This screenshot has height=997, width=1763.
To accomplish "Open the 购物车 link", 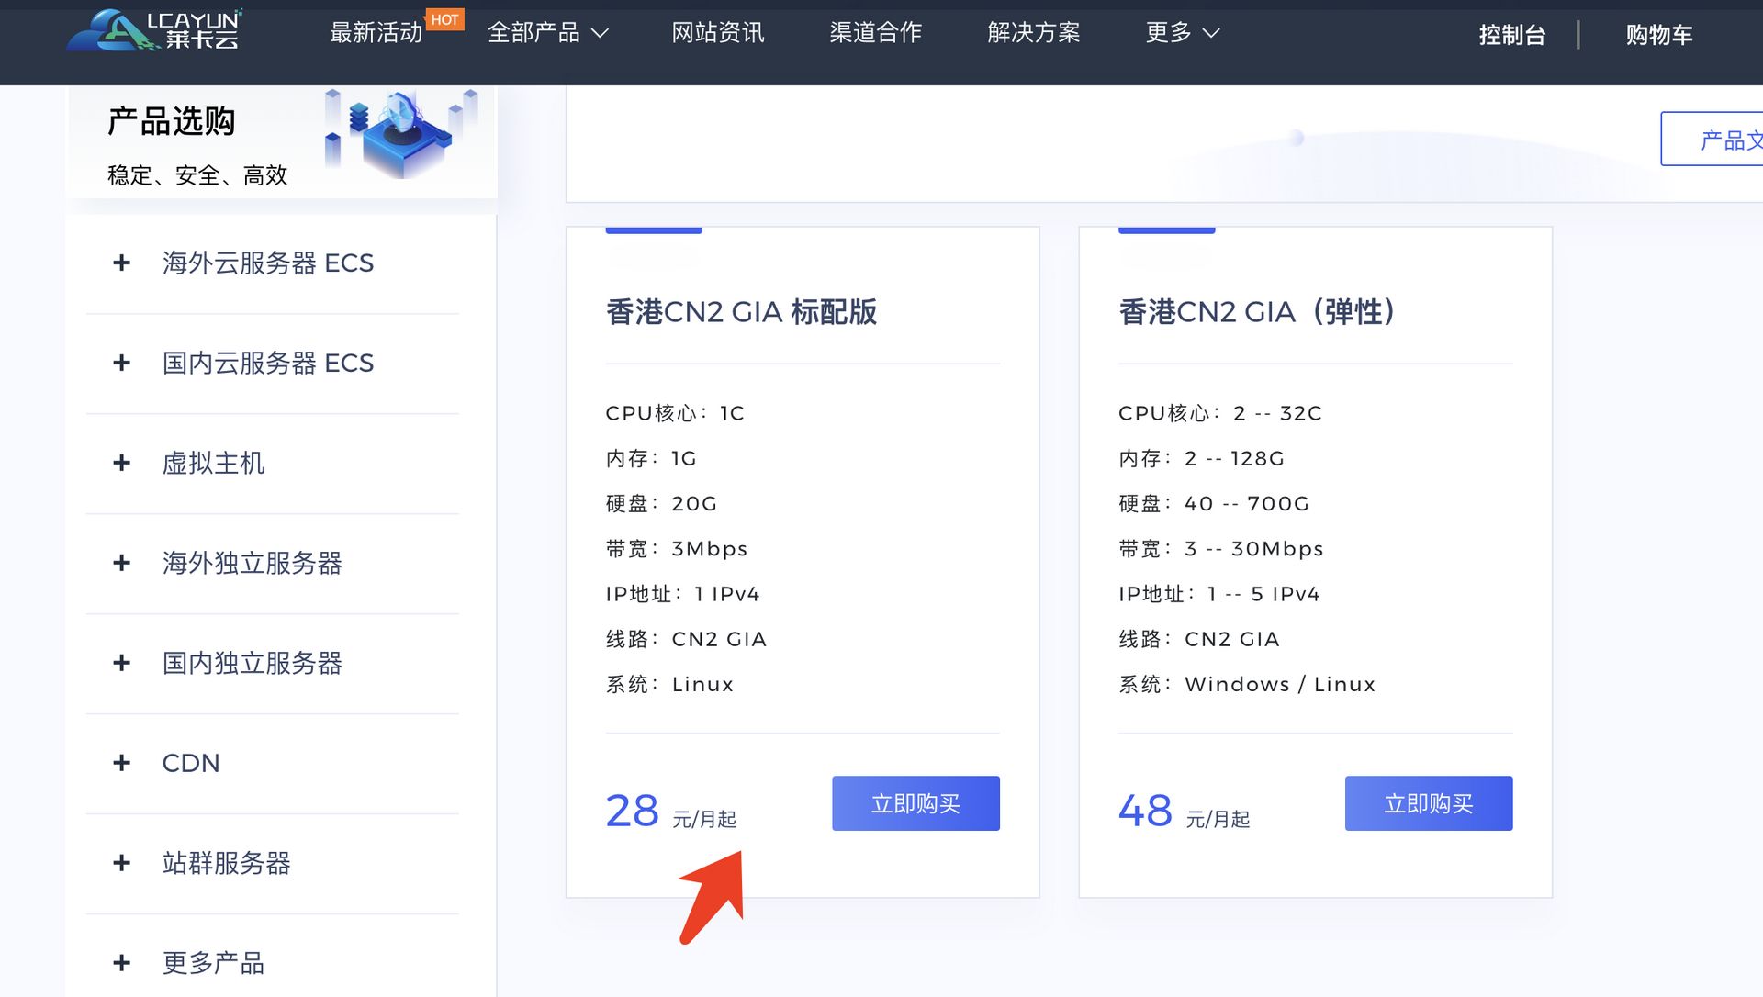I will click(1658, 35).
